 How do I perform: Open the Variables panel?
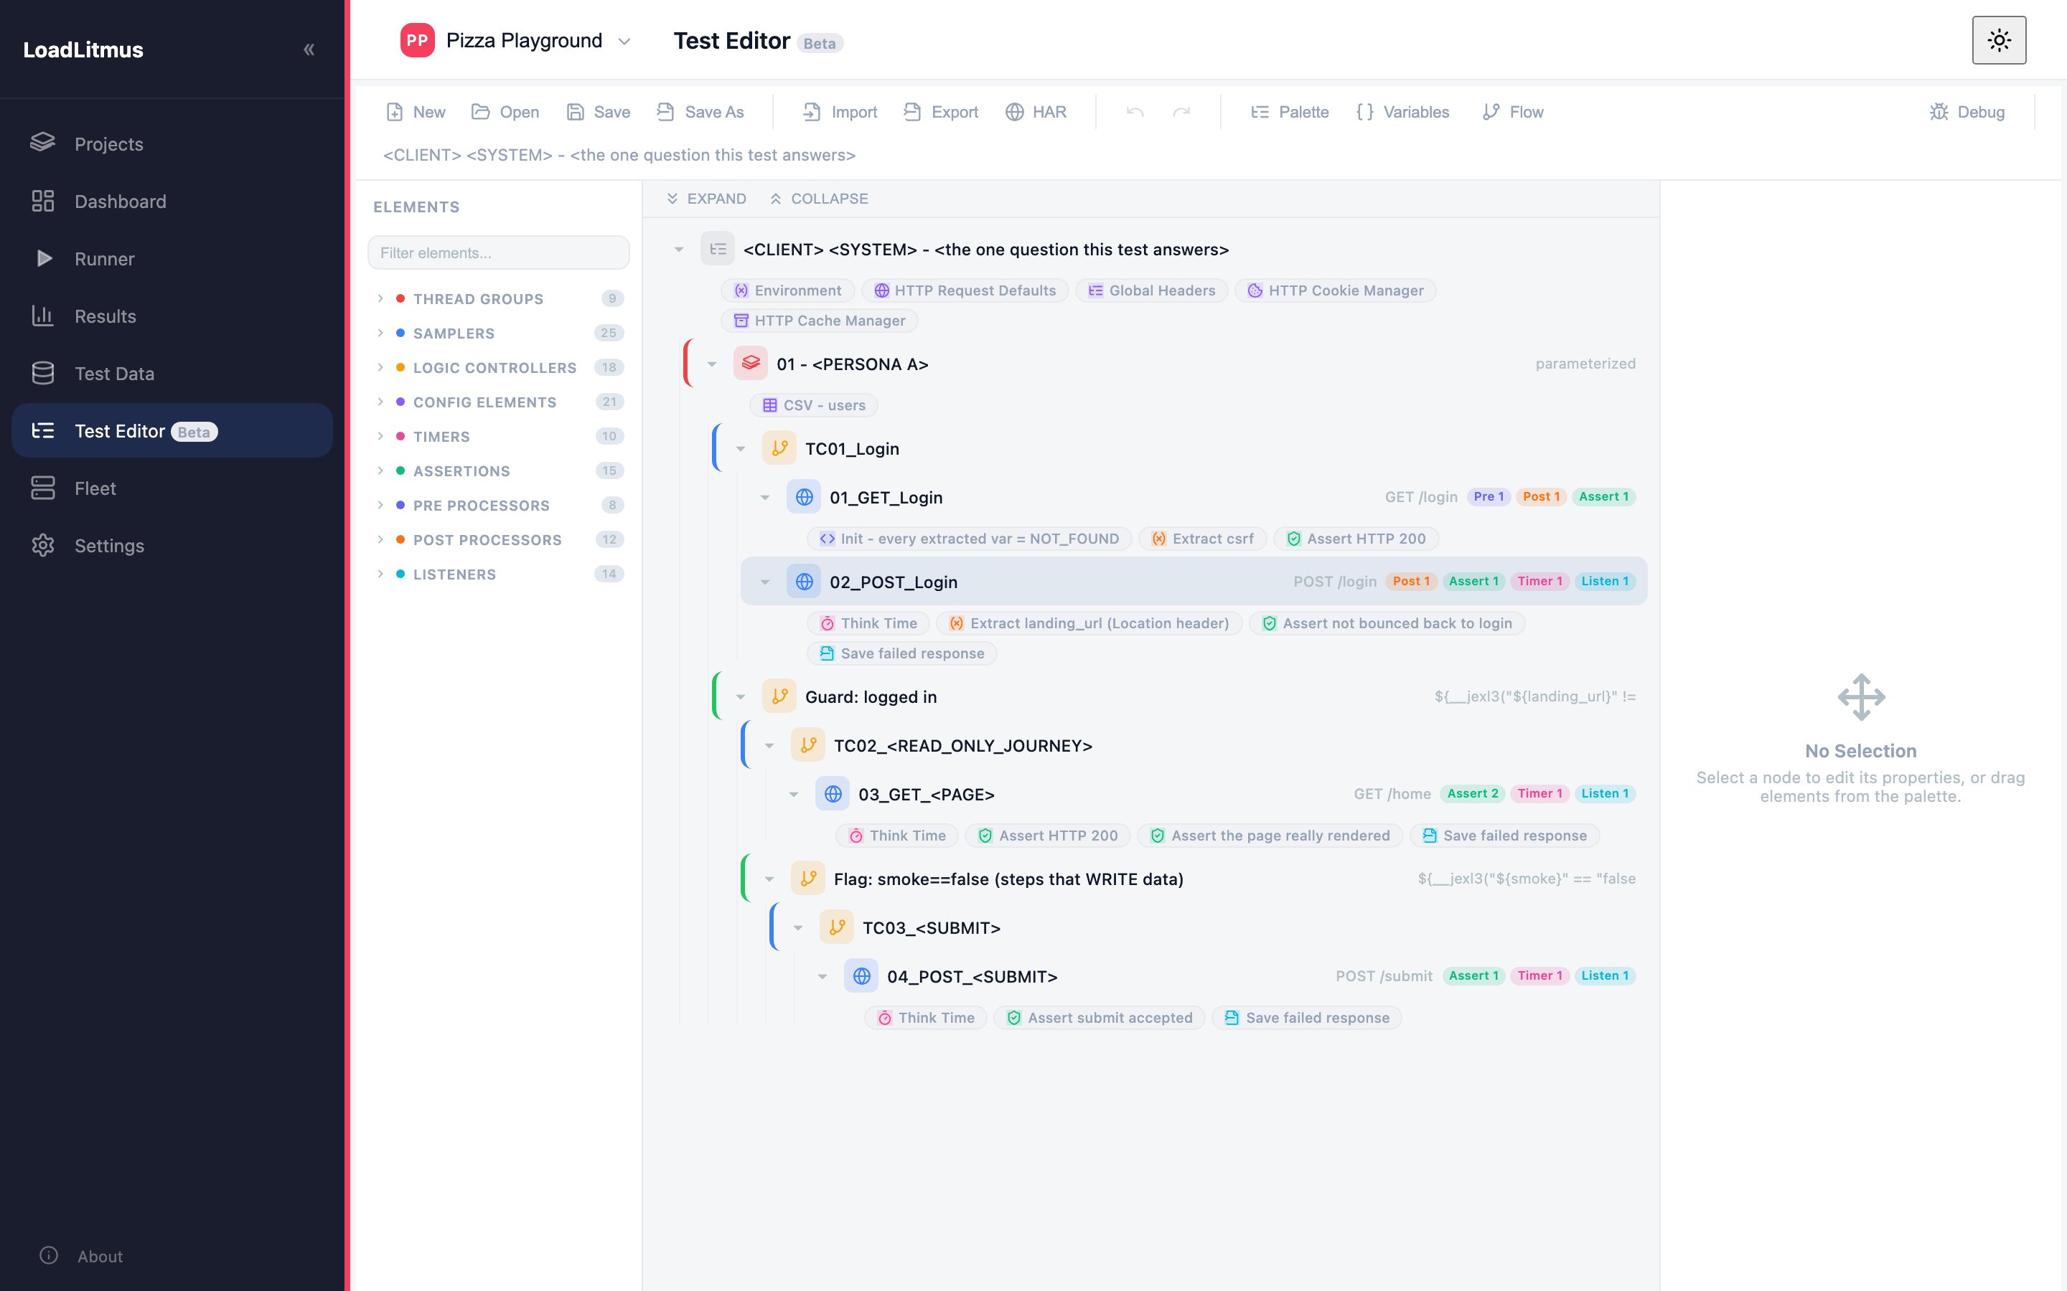[1402, 112]
